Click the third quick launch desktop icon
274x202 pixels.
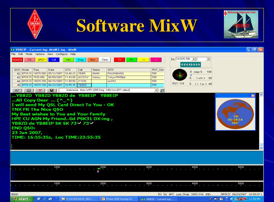click(50, 199)
